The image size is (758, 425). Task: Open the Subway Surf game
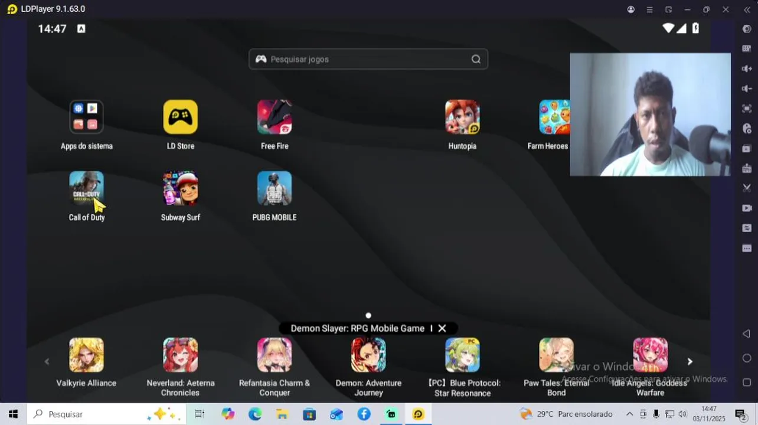(x=180, y=188)
